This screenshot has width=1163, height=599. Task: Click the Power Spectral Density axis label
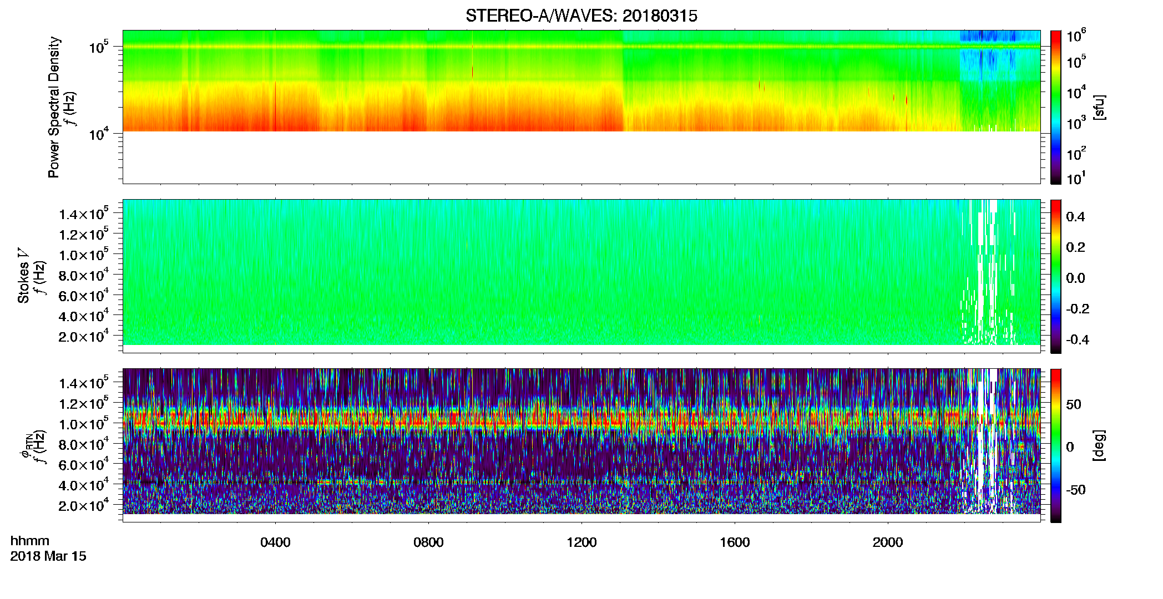[x=54, y=107]
